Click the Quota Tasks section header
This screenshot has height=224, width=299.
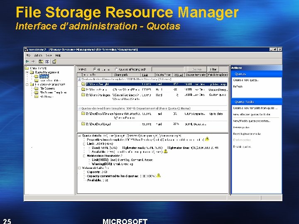pos(257,102)
